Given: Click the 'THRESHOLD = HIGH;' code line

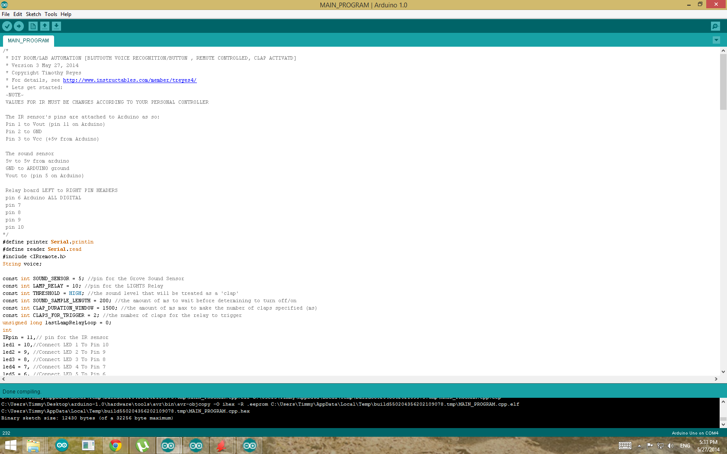Looking at the screenshot, I should (x=120, y=293).
